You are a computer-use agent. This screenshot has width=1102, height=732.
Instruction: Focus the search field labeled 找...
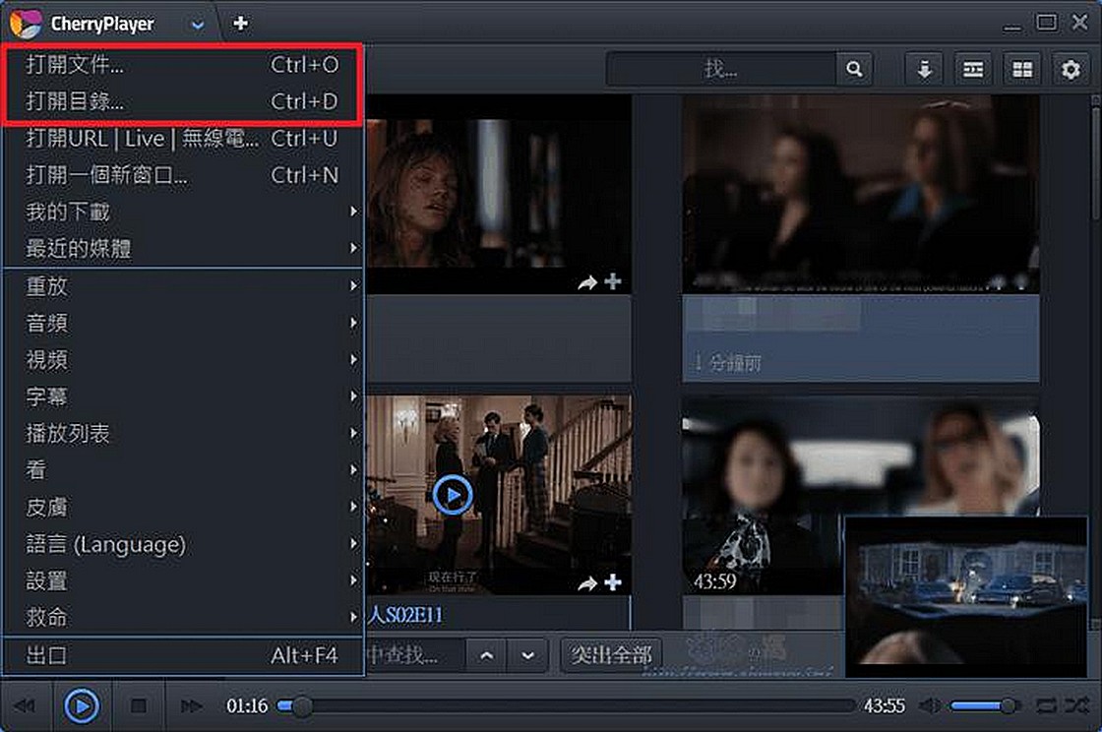(x=721, y=69)
